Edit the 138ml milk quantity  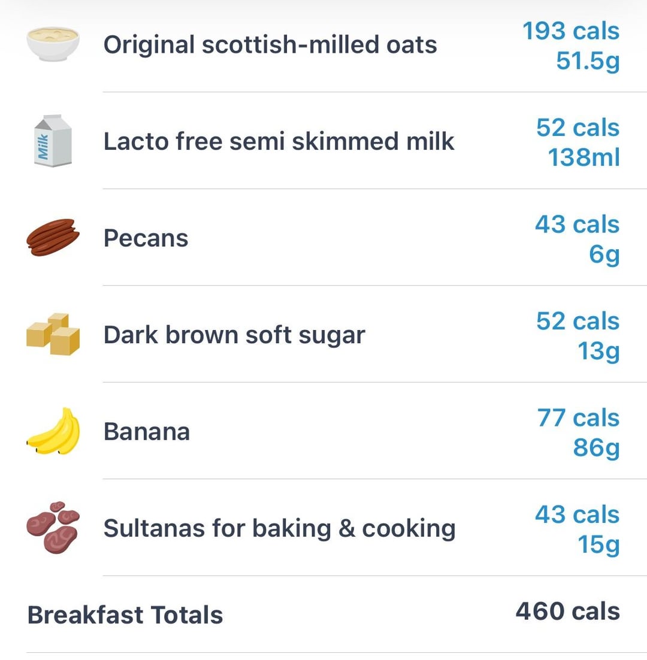[x=583, y=158]
